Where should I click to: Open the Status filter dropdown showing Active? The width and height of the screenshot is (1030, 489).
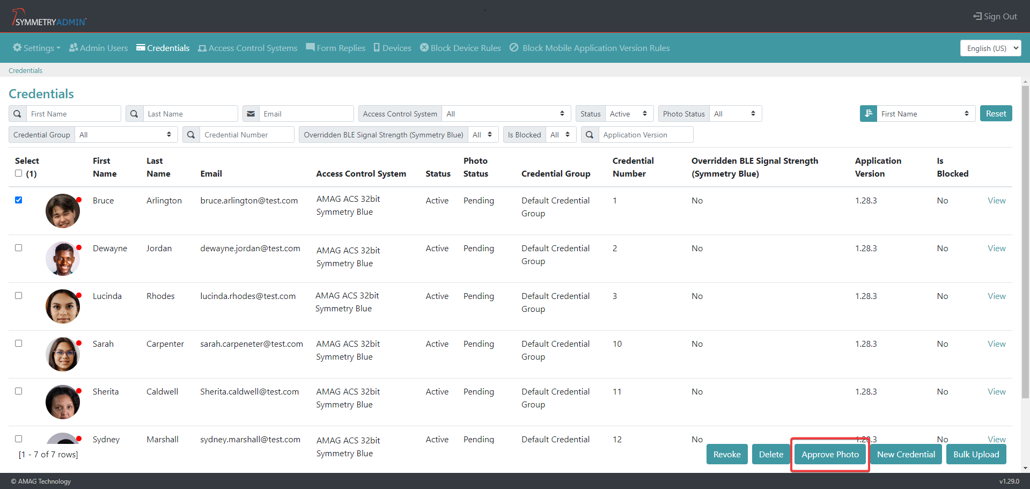[x=629, y=114]
